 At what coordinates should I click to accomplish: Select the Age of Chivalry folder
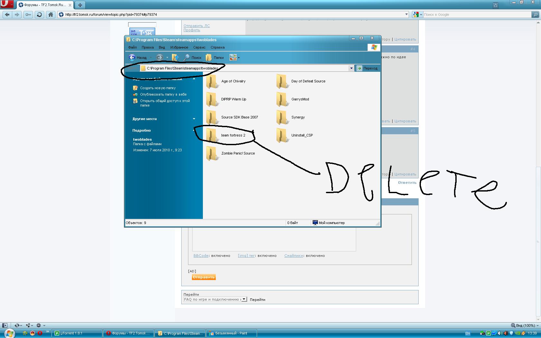point(226,81)
